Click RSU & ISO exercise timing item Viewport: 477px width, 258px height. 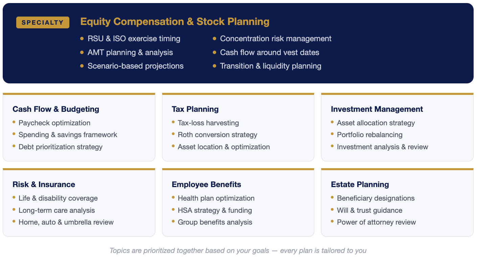tap(134, 38)
